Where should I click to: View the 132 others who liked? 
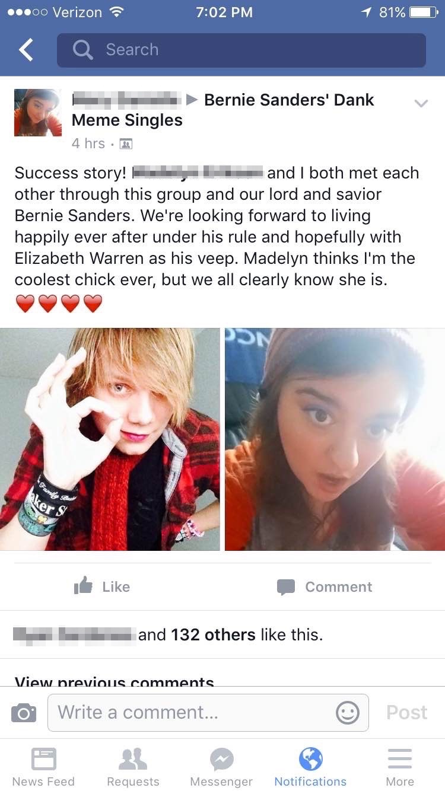click(x=214, y=634)
